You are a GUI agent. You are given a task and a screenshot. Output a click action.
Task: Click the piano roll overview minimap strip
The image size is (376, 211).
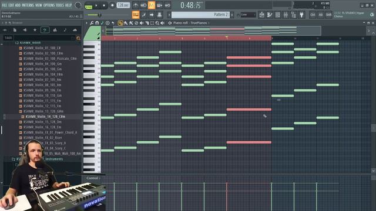click(213, 31)
